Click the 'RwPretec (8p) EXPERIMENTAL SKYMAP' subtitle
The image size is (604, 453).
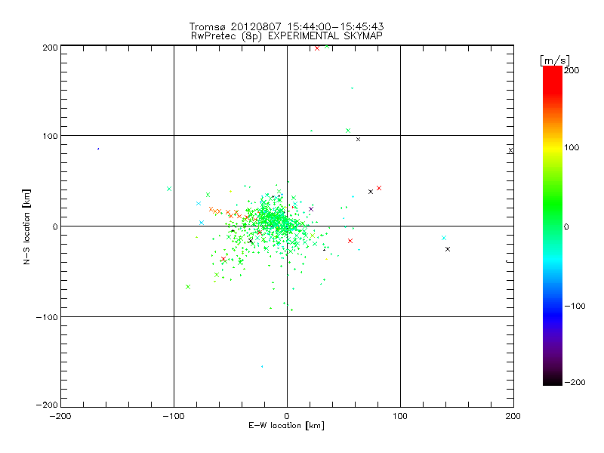[x=287, y=35]
